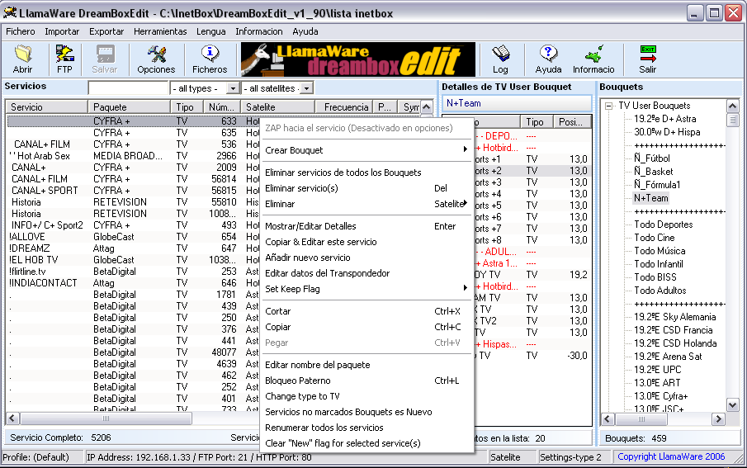Screen dimensions: 747x468
Task: Click the Tipo header in services list
Action: pos(187,107)
